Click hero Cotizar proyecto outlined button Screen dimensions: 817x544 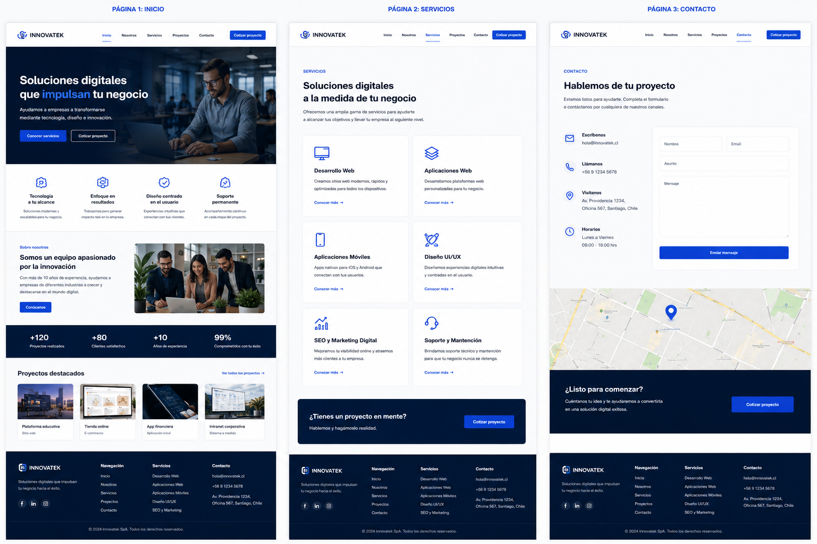pyautogui.click(x=93, y=136)
